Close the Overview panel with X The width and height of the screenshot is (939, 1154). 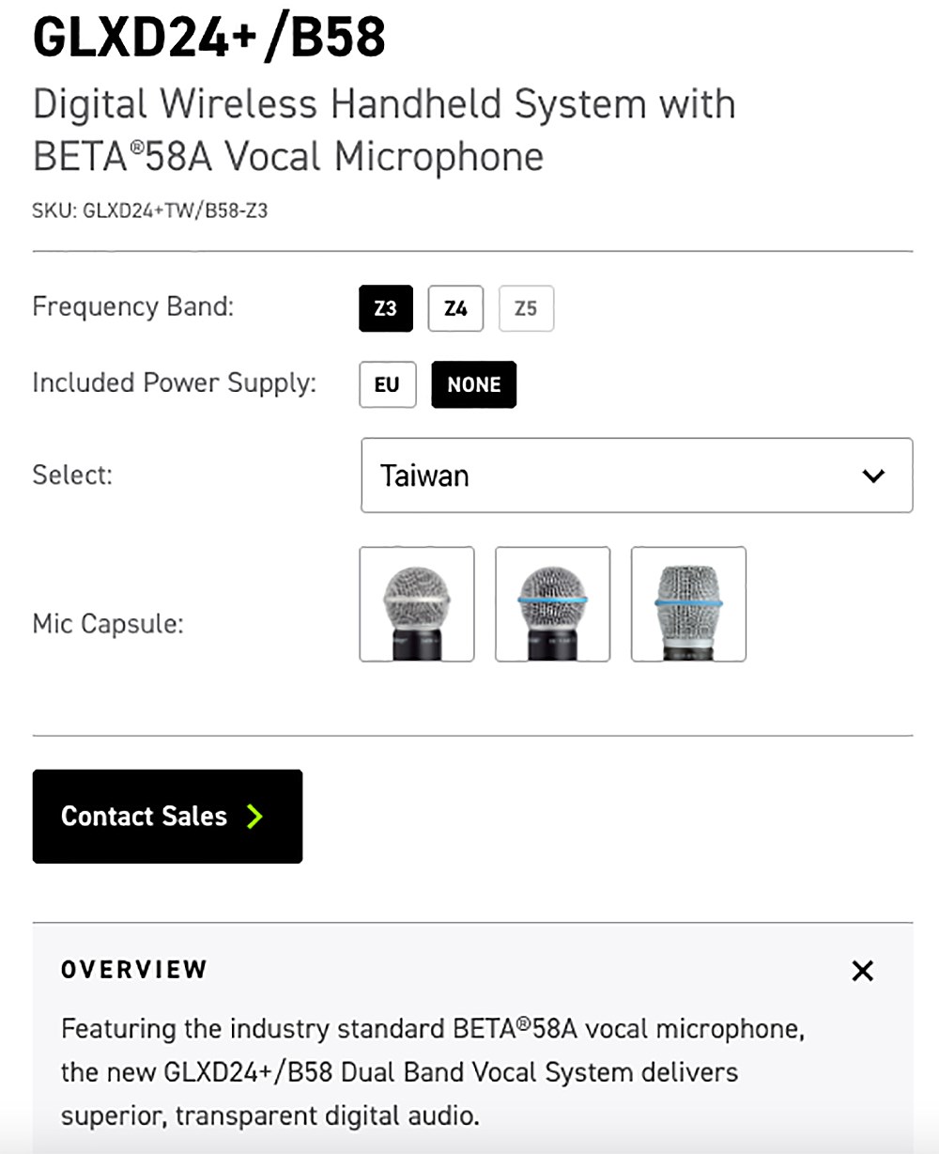point(862,971)
